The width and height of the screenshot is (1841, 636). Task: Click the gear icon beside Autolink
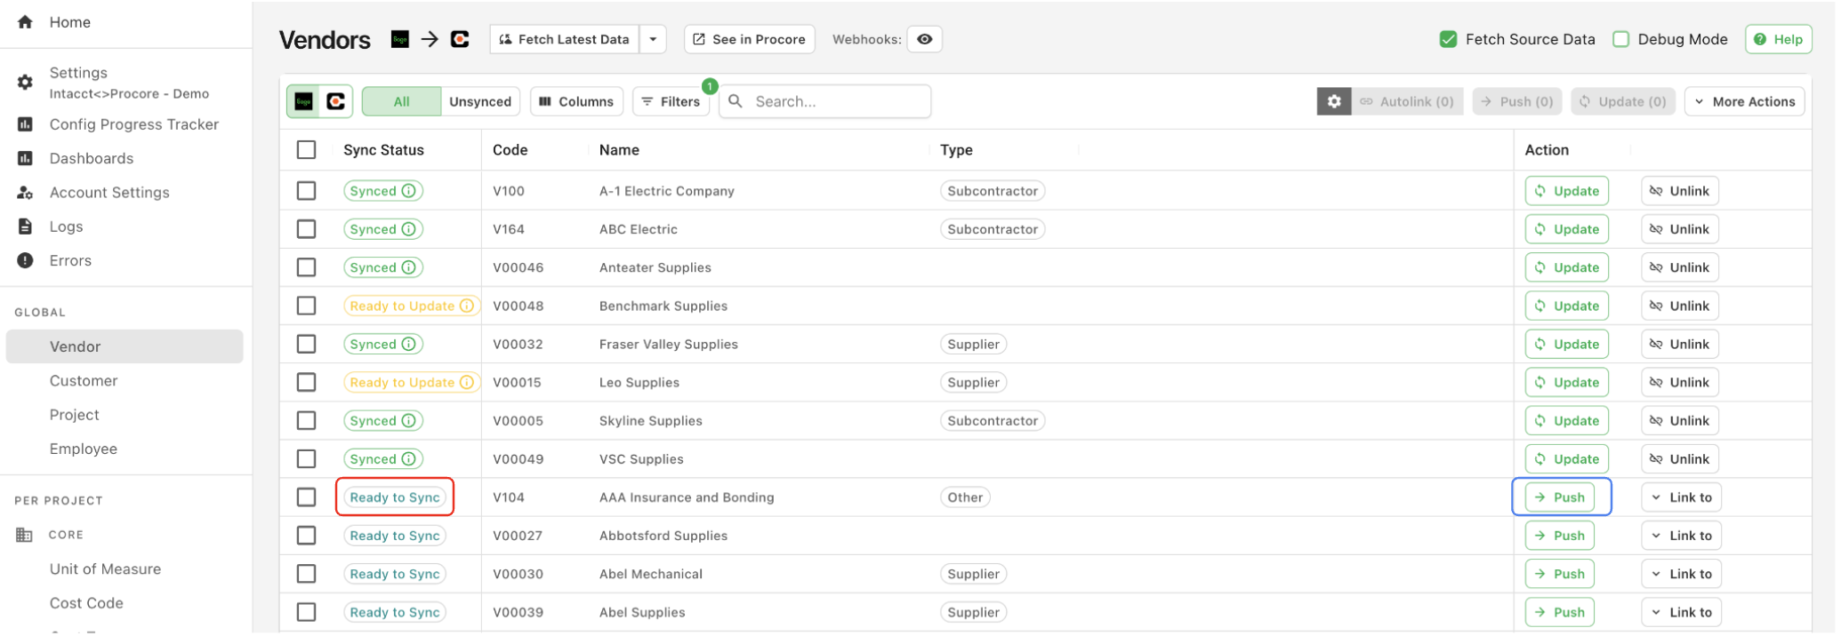[1333, 101]
